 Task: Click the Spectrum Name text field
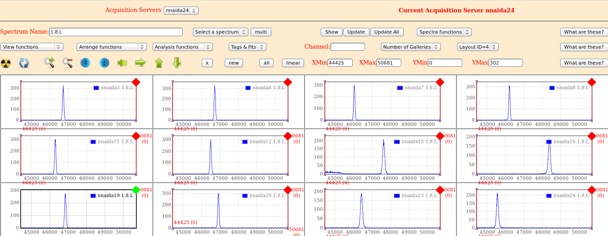(115, 32)
